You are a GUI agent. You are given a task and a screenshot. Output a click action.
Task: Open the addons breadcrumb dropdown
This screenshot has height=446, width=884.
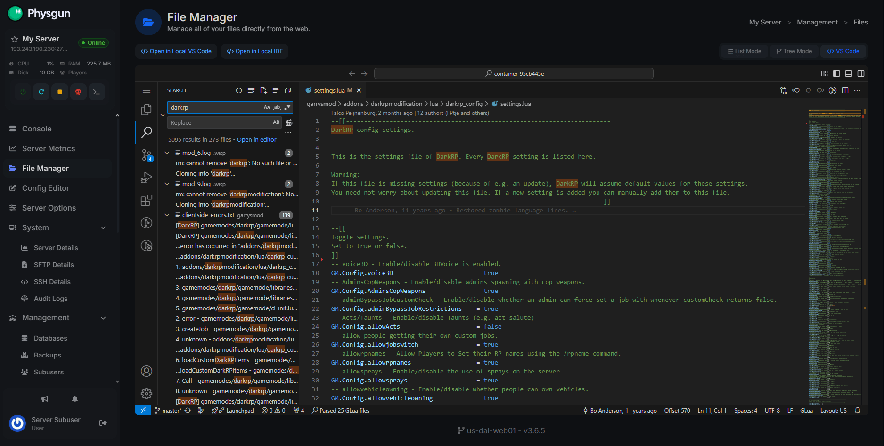[353, 104]
